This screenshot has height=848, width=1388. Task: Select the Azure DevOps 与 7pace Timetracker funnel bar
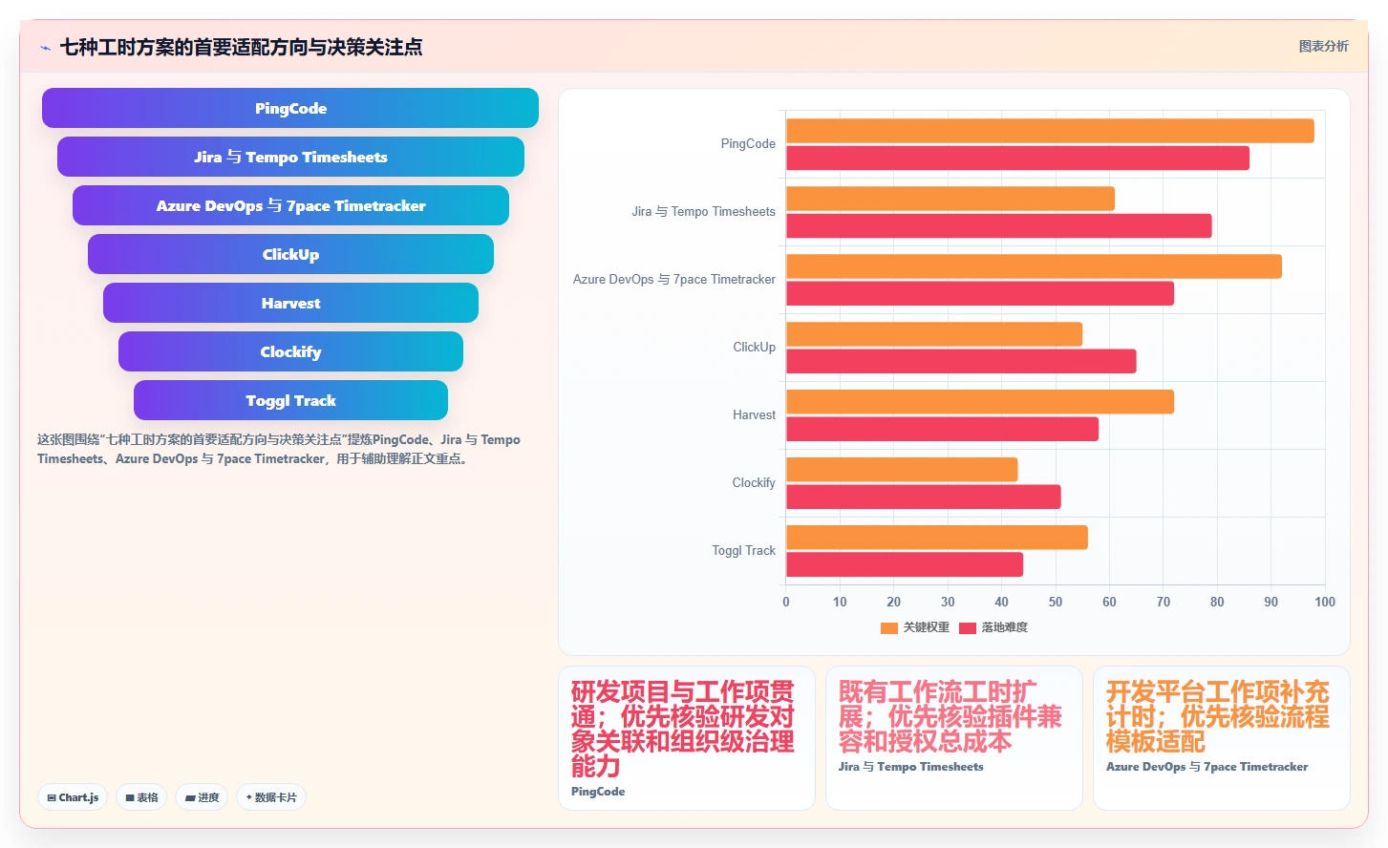(290, 205)
